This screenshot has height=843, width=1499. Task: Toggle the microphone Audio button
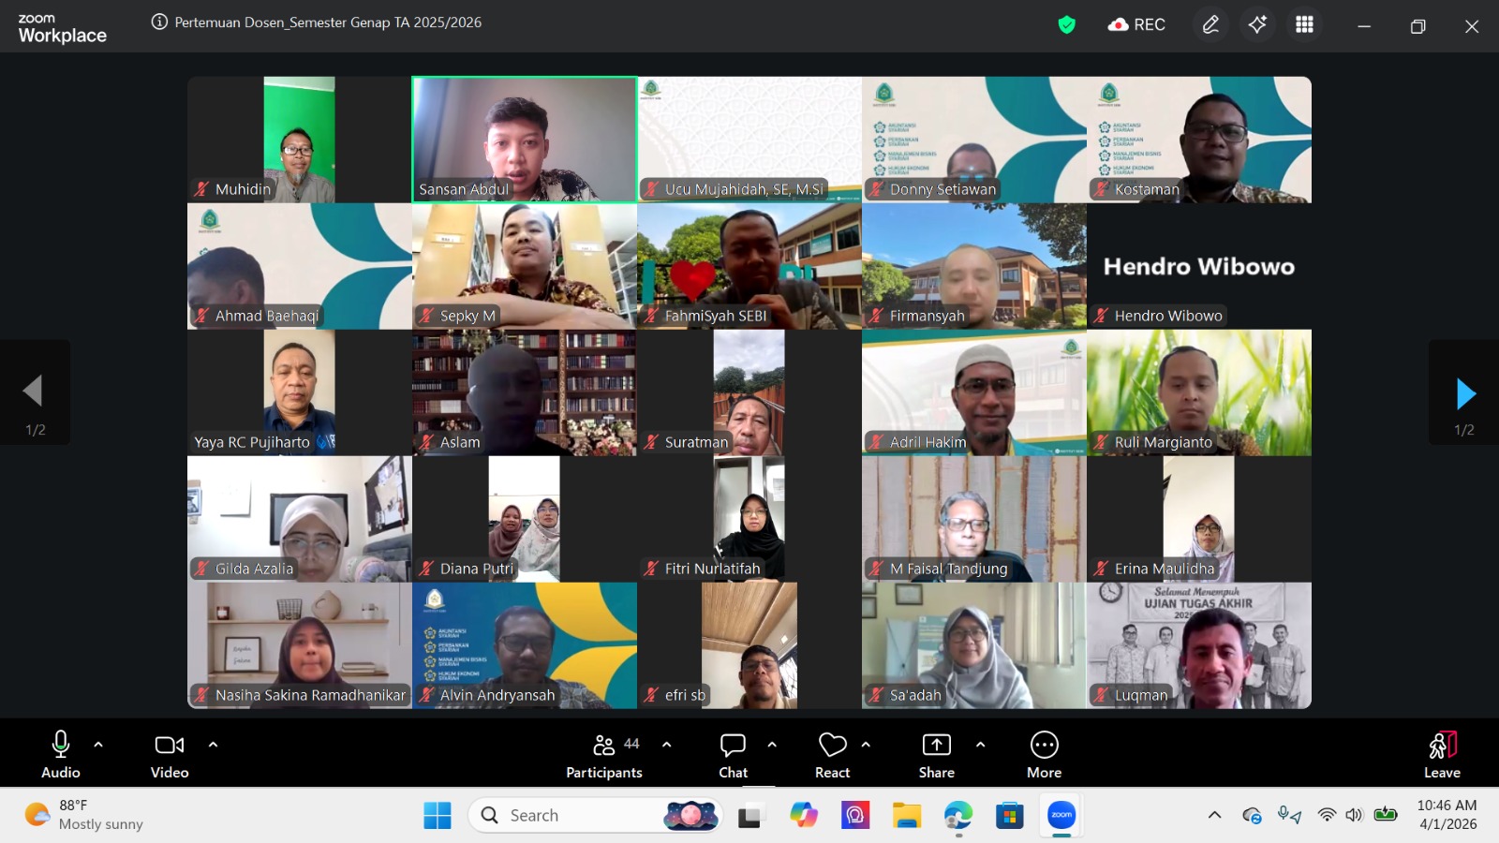[x=61, y=755]
